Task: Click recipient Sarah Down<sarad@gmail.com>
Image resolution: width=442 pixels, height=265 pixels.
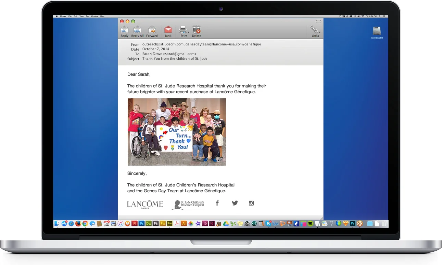Action: (x=169, y=54)
